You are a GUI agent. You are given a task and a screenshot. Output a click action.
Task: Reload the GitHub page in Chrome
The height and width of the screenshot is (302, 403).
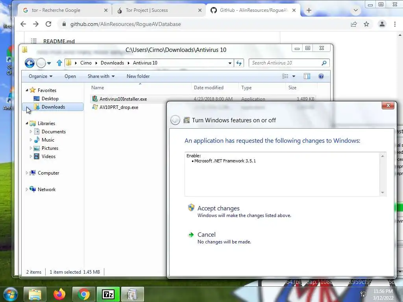point(48,24)
